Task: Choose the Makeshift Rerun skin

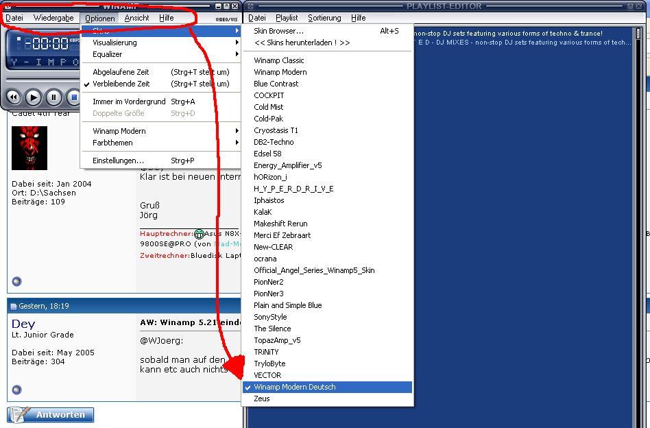Action: (x=328, y=223)
